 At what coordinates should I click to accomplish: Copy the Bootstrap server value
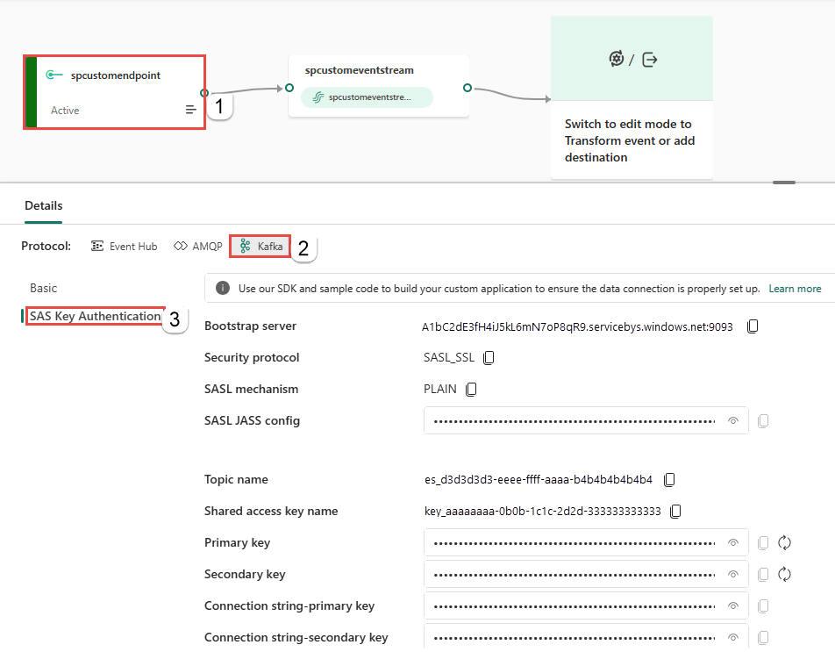(x=753, y=326)
